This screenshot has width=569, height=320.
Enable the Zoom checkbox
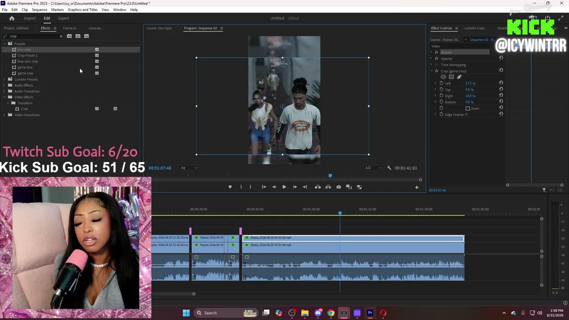(x=468, y=108)
